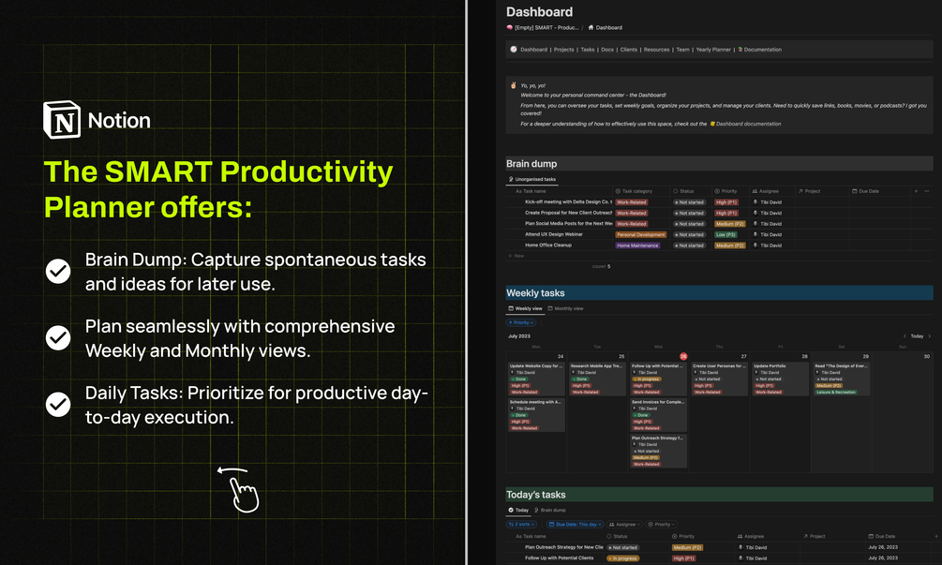Open the Dashboard documentation link
This screenshot has height=565, width=942.
[749, 124]
